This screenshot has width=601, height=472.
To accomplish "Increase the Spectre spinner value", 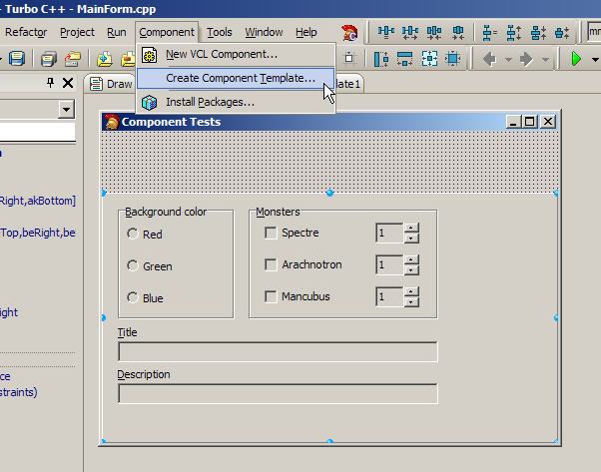I will point(411,229).
